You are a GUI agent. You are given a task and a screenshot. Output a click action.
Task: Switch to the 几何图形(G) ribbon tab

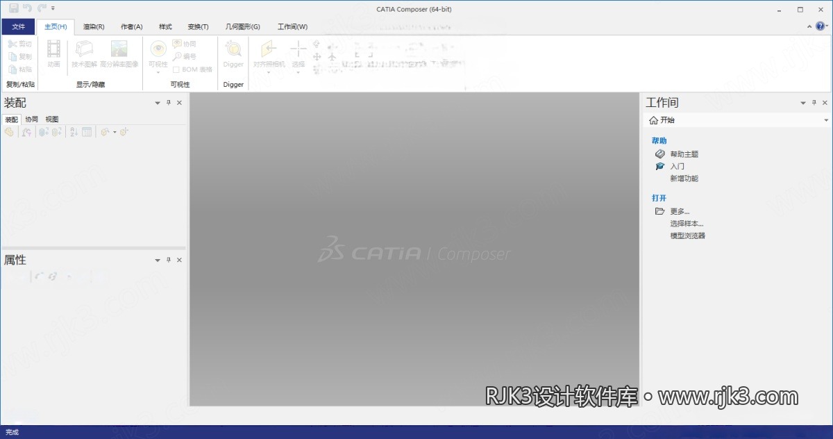(243, 27)
